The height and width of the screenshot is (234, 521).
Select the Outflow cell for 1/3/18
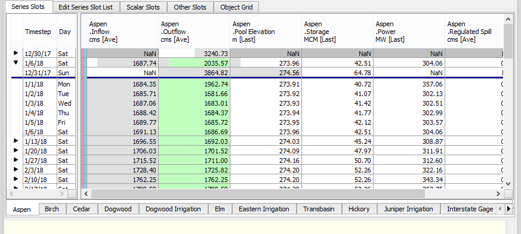coord(195,103)
